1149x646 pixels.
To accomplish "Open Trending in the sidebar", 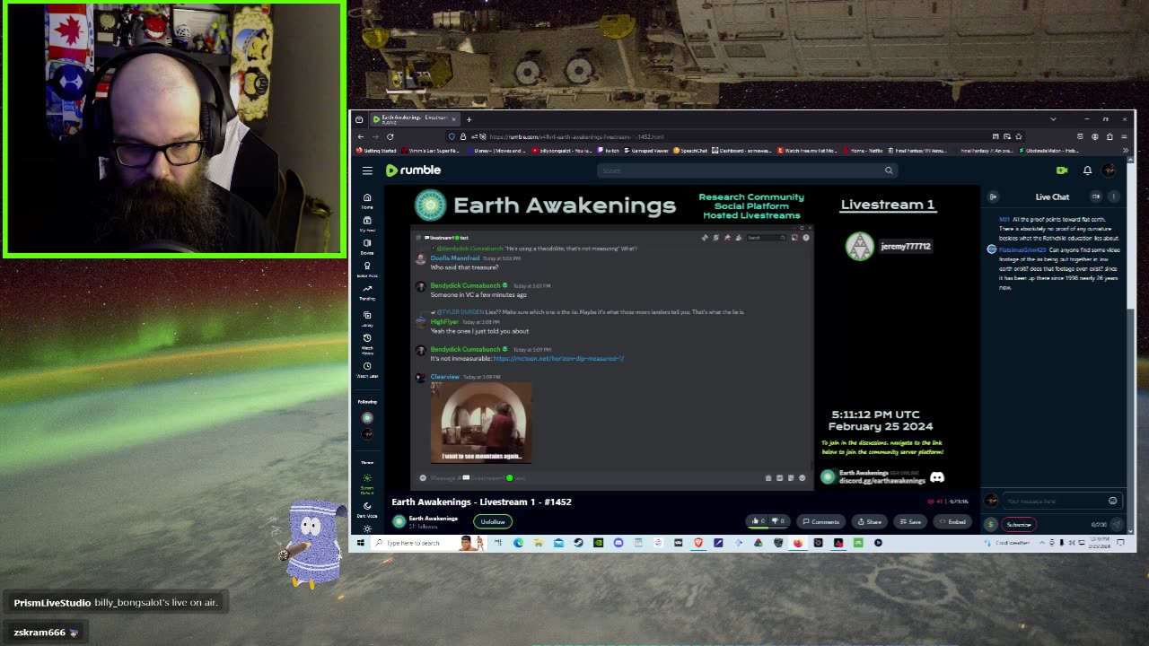I will pyautogui.click(x=367, y=292).
